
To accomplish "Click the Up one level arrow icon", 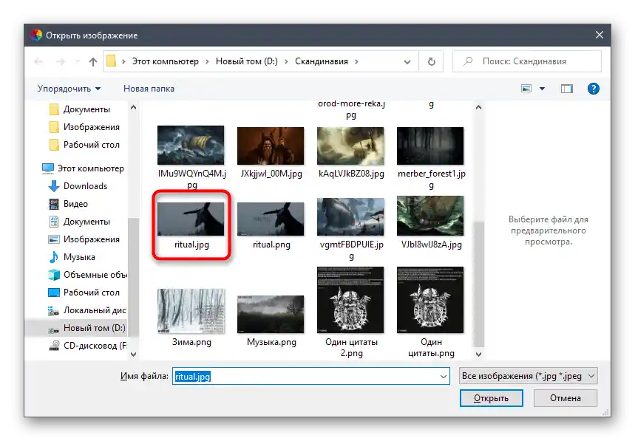I will click(x=93, y=62).
